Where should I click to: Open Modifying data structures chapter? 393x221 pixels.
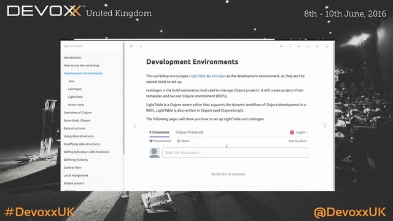tap(82, 144)
